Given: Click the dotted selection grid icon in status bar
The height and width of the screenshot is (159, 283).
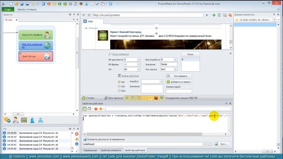Looking at the screenshot, I should click(x=138, y=98).
